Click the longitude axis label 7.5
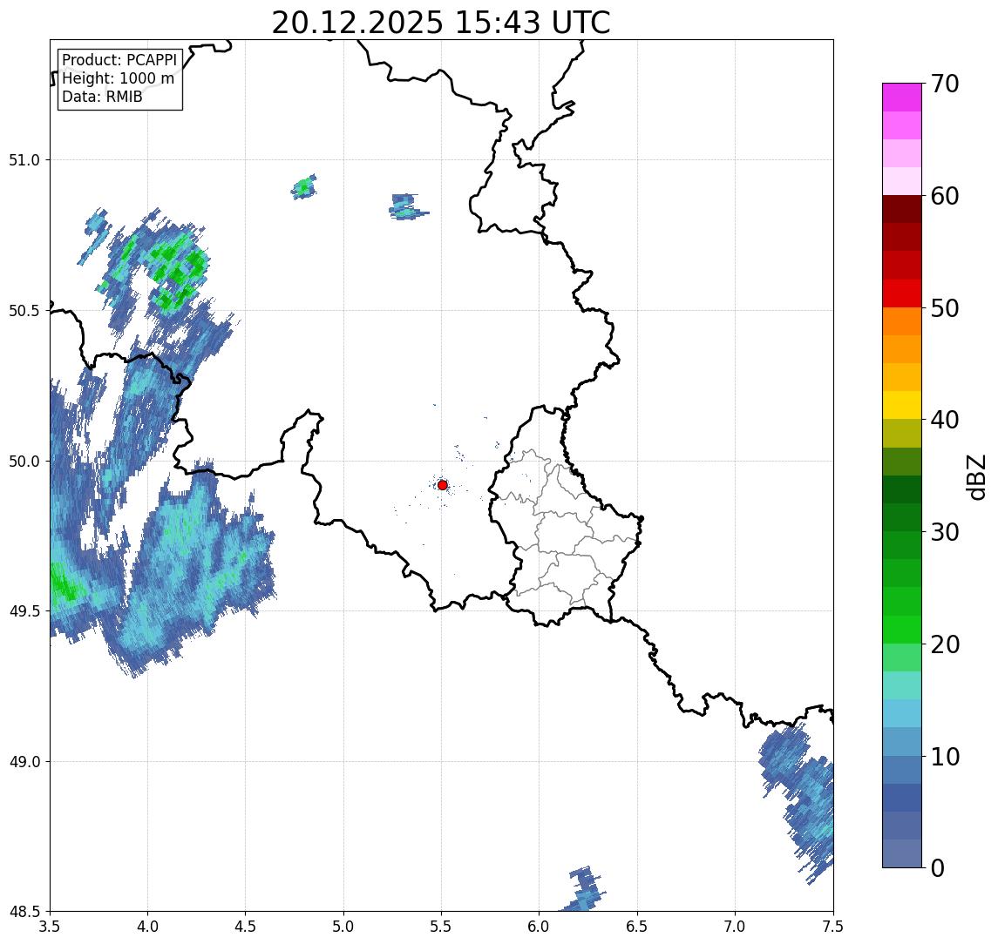Viewport: 998px width, 944px height. (833, 927)
